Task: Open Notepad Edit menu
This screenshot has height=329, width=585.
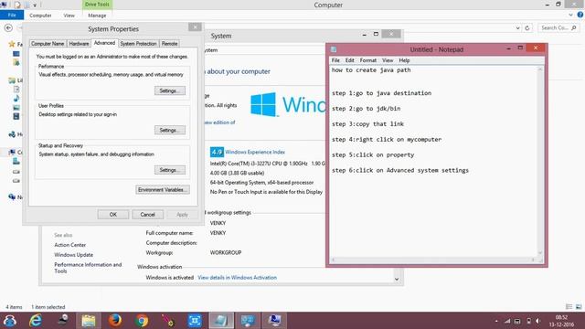Action: tap(349, 60)
